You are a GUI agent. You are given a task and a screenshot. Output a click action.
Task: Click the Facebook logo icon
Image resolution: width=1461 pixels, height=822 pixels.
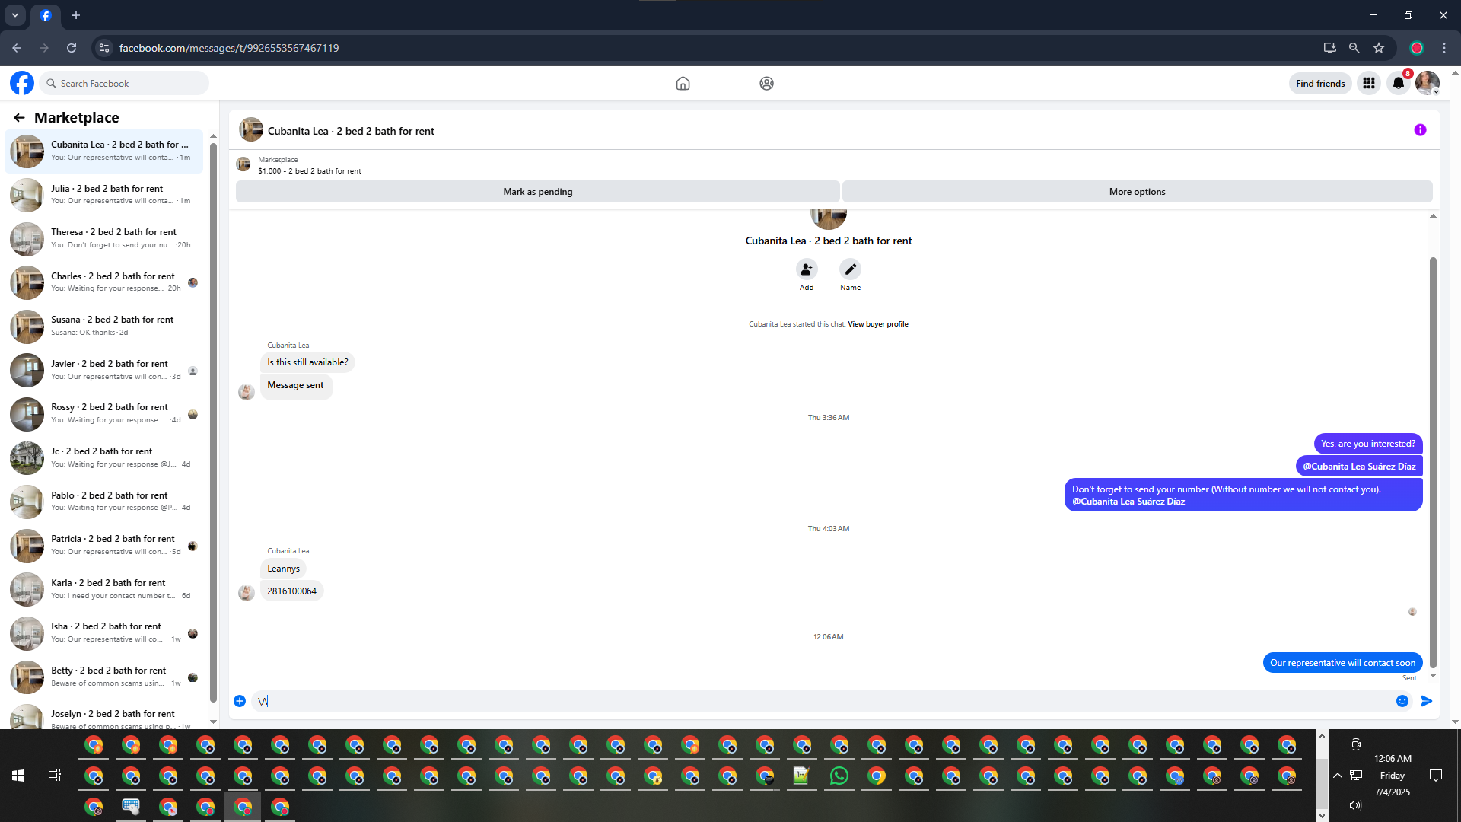(x=22, y=83)
